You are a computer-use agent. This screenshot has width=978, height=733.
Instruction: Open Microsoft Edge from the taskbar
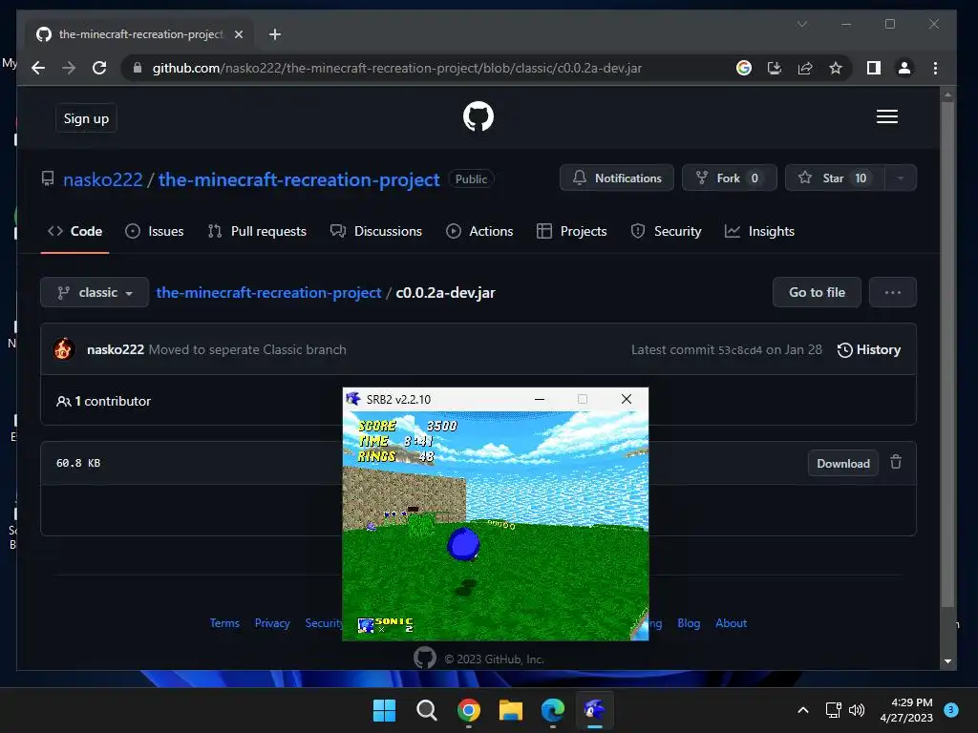(x=553, y=710)
